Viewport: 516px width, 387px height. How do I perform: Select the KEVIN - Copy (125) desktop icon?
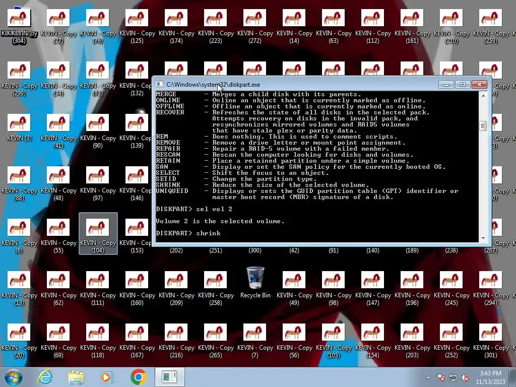(x=137, y=26)
